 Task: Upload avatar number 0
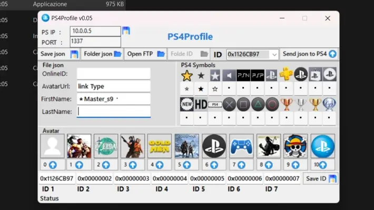click(x=53, y=165)
